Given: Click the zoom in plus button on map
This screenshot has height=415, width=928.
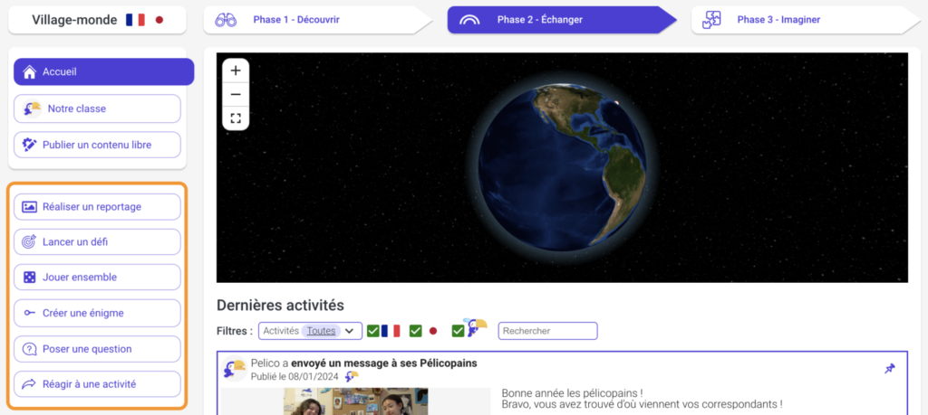Looking at the screenshot, I should (236, 71).
